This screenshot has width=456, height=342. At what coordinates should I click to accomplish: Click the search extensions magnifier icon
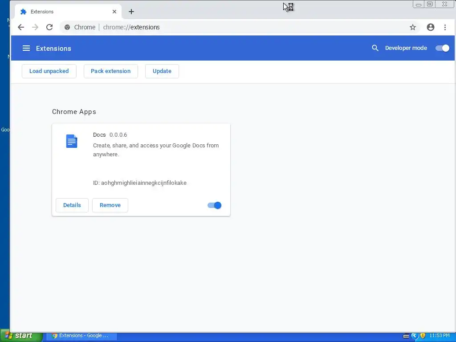375,48
